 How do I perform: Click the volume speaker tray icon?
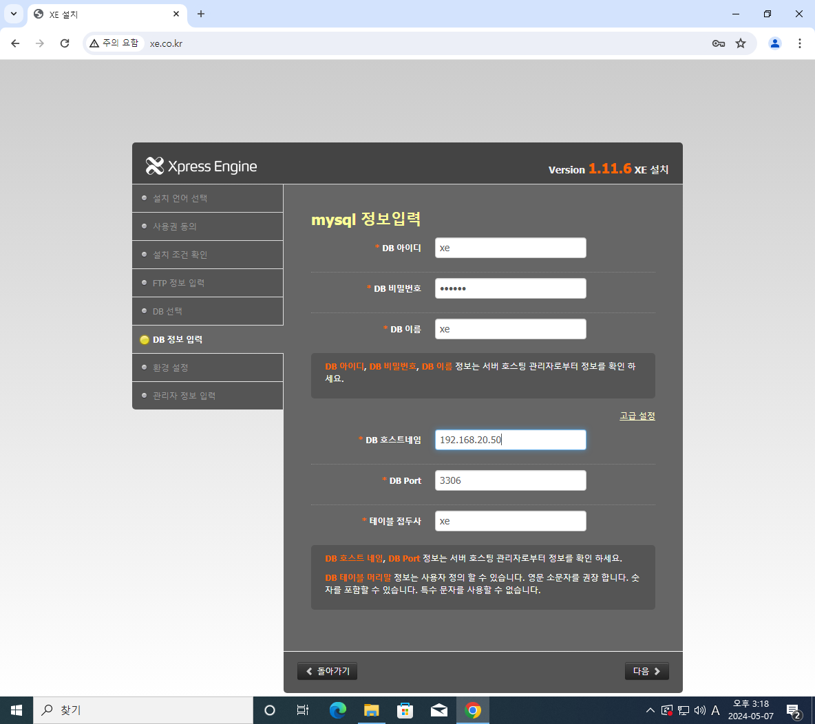(699, 710)
